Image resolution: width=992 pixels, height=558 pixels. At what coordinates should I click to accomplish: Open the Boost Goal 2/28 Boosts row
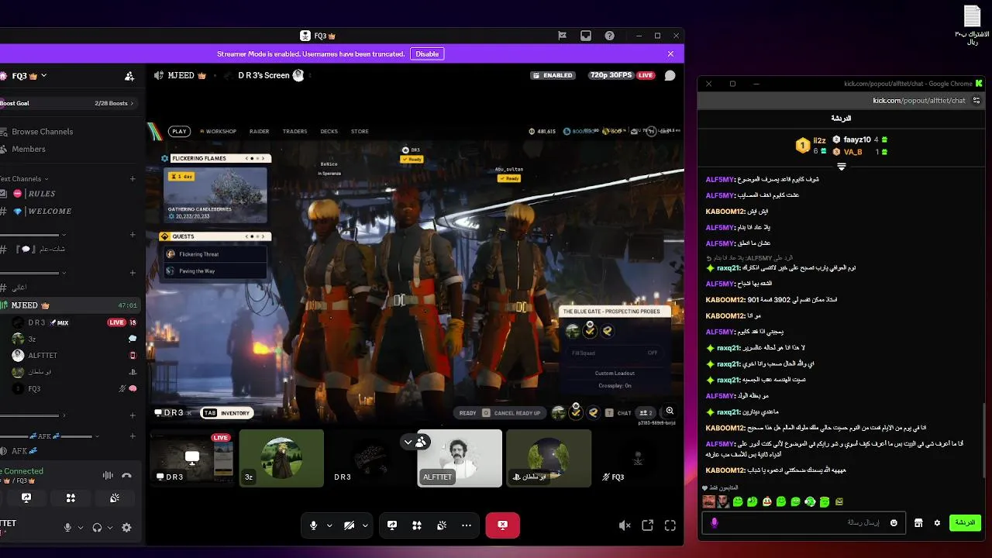68,103
